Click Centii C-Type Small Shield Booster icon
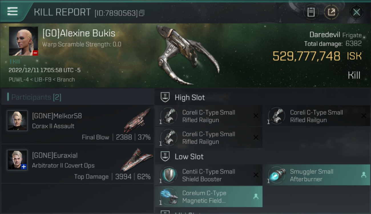 tap(169, 175)
